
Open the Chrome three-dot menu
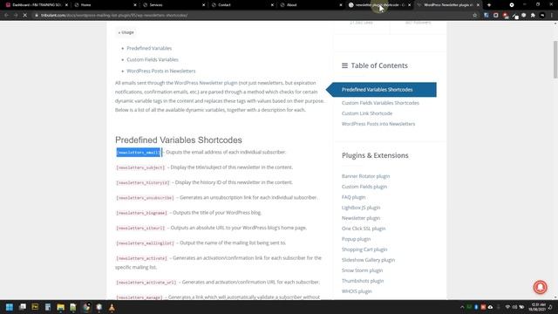point(552,16)
